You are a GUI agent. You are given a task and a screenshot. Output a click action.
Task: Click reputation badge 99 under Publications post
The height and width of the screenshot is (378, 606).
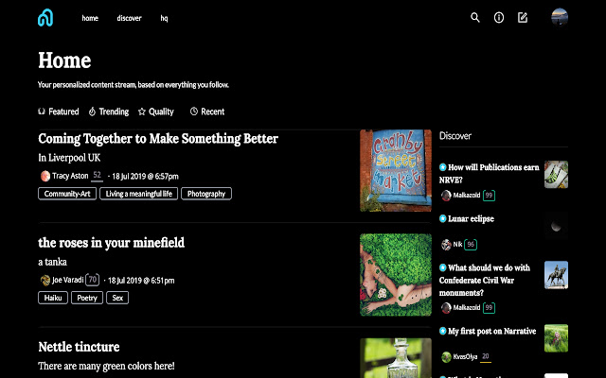coord(489,196)
